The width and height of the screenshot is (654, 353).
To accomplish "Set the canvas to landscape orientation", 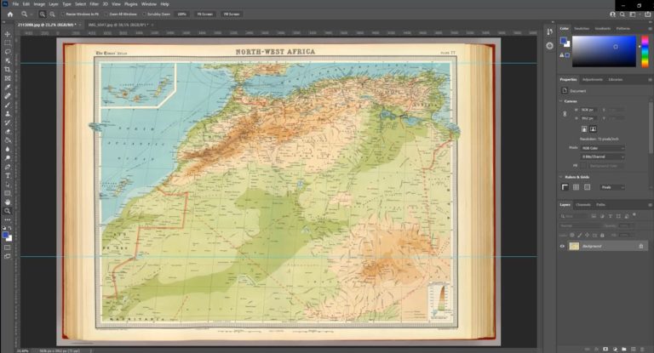I will click(x=593, y=129).
